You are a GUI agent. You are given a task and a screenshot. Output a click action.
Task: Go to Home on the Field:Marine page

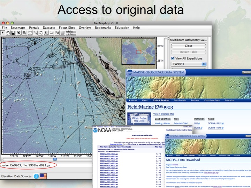[133, 100]
